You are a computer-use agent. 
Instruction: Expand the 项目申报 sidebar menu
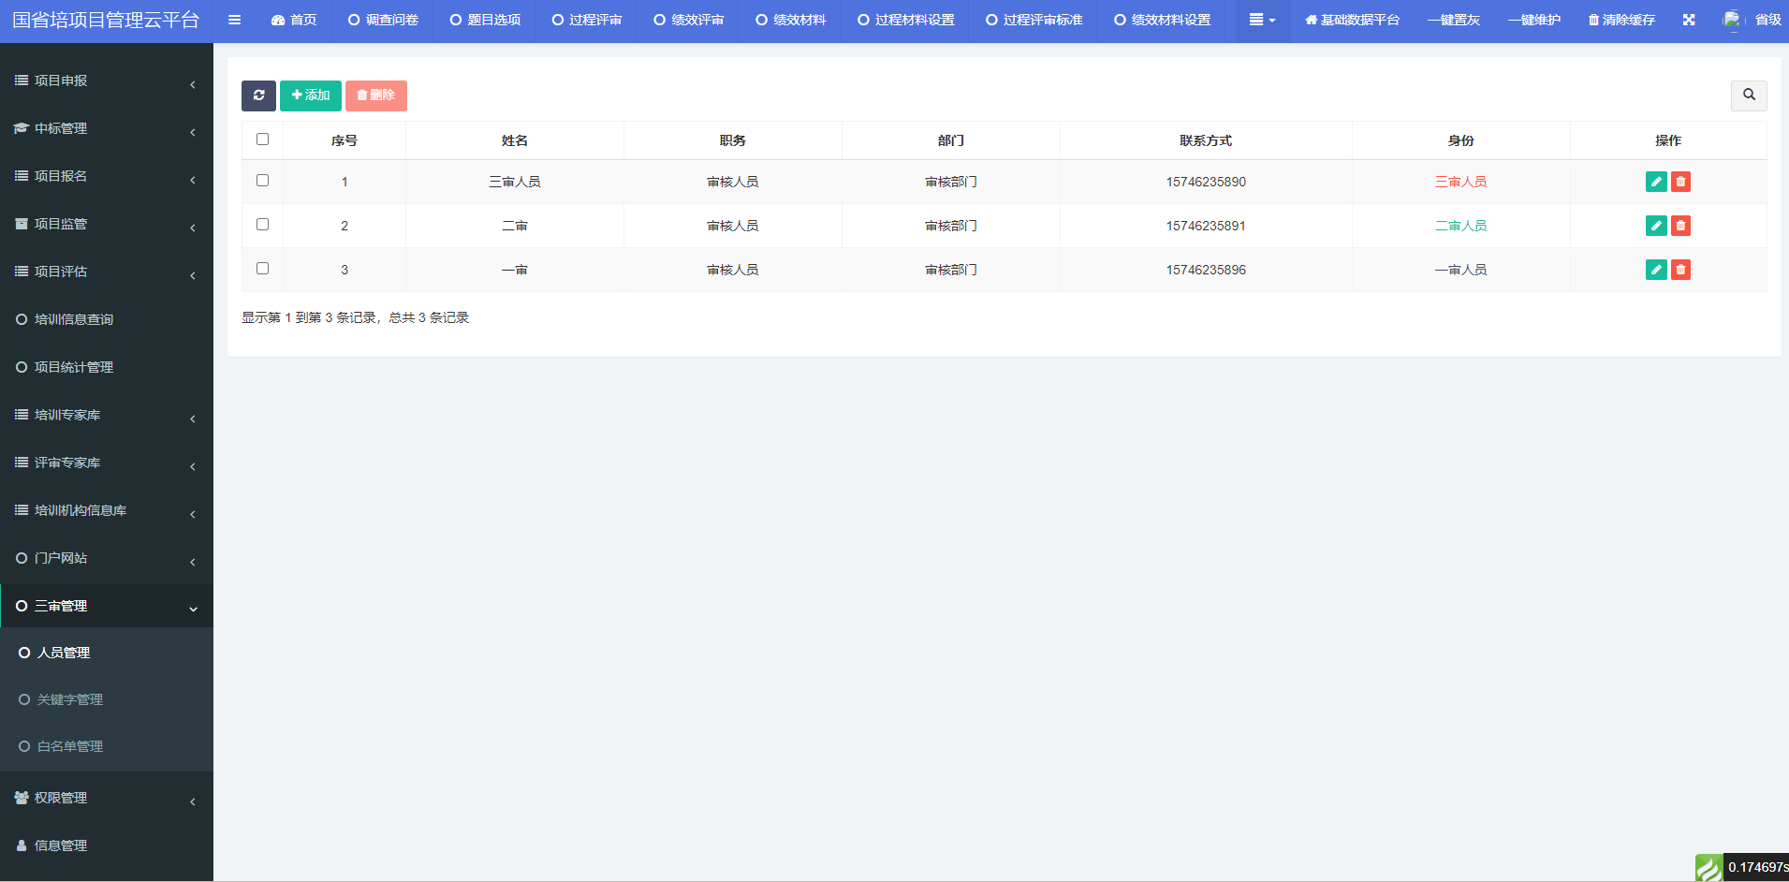pyautogui.click(x=106, y=81)
